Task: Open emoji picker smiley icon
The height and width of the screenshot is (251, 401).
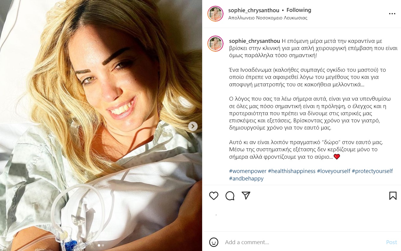Action: pos(214,242)
